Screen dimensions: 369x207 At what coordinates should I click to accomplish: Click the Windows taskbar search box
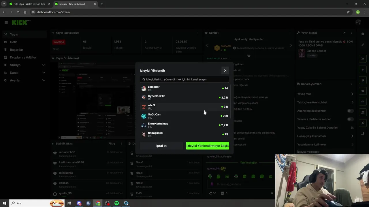click(x=37, y=203)
